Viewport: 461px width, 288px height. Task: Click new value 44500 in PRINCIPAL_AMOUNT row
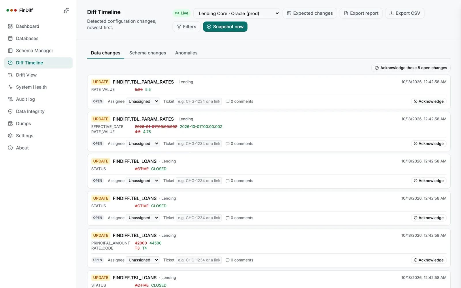[x=156, y=243]
